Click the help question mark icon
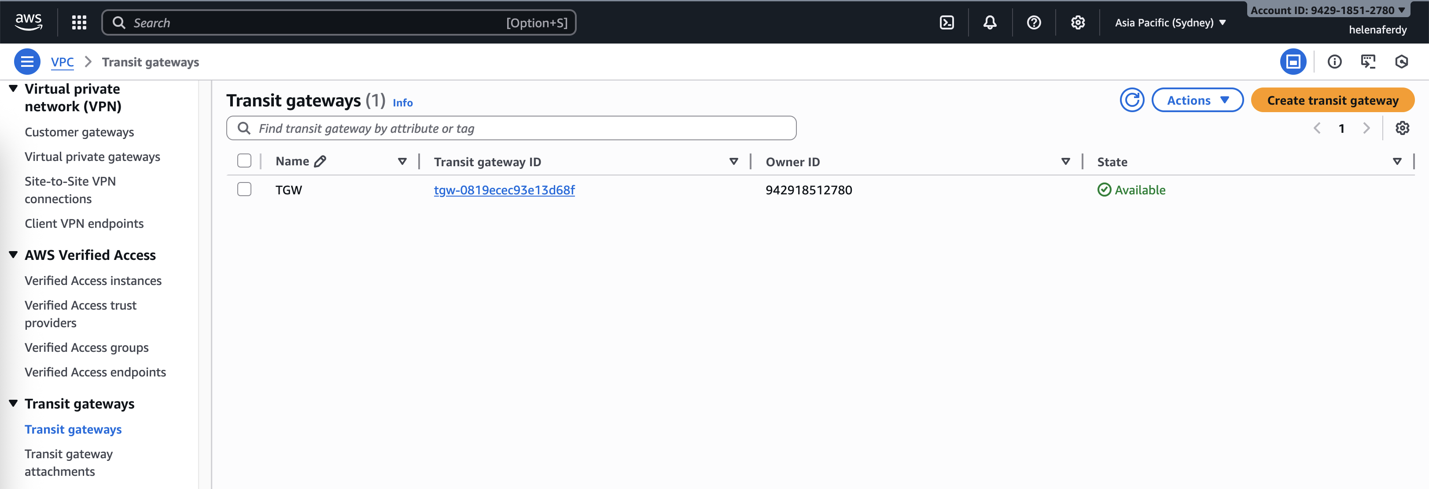The width and height of the screenshot is (1429, 489). (x=1034, y=23)
